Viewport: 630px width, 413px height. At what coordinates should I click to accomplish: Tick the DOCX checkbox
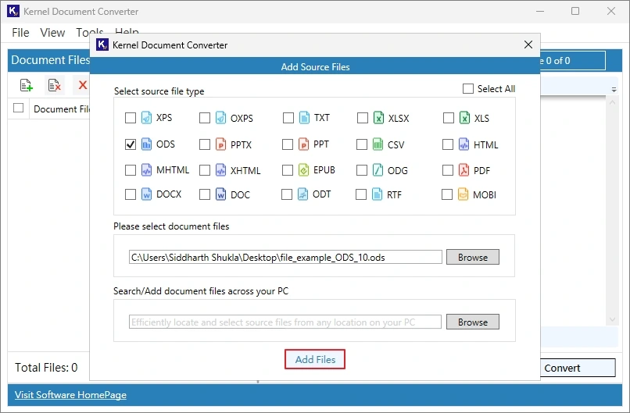coord(131,194)
